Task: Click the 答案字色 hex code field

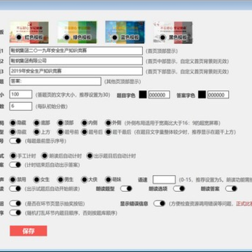Action: 218,94
